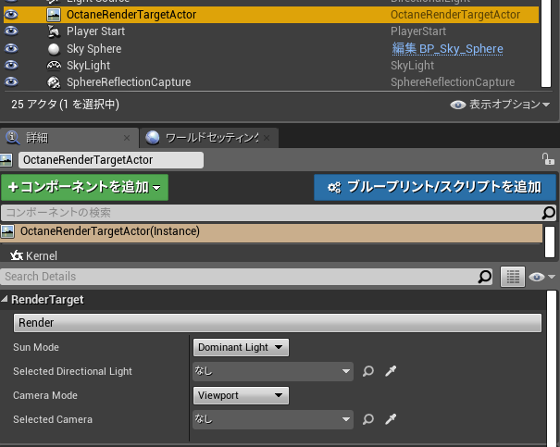Click the Render button
This screenshot has width=560, height=447.
point(278,323)
